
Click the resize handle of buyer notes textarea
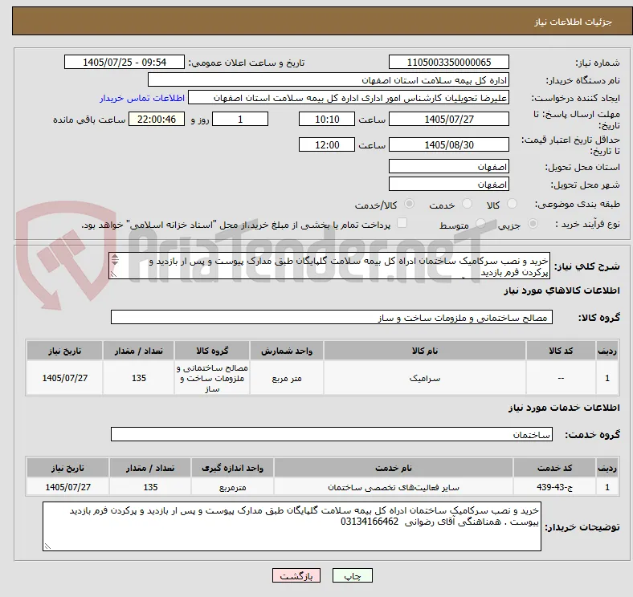47,546
